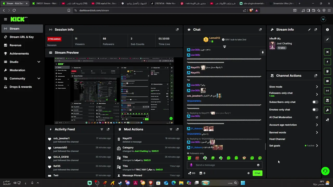Collapse the gift leaderboard arrow in chat

pos(225,47)
